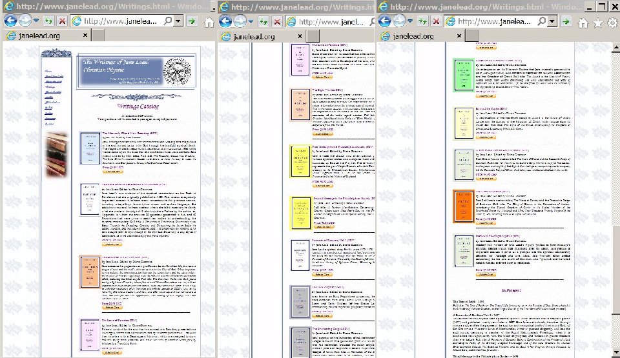Open recent pages dropdown in middle window
This screenshot has width=620, height=358.
[x=251, y=21]
